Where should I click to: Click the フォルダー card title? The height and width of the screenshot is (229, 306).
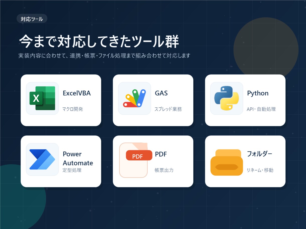[x=260, y=154]
